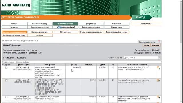Click Исходящий остаток value 28 676.95
Viewport: 183px width, 103px height.
point(156,53)
